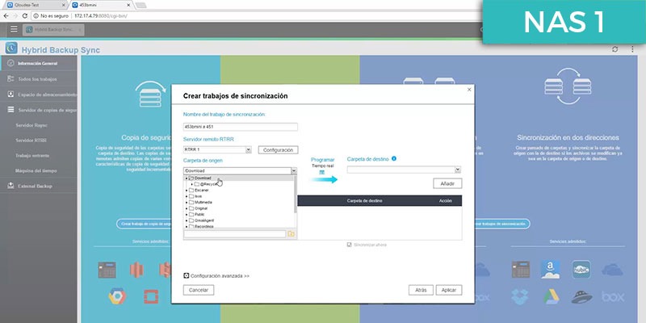
Task: Collapse the Download folder tree node
Action: click(x=187, y=178)
